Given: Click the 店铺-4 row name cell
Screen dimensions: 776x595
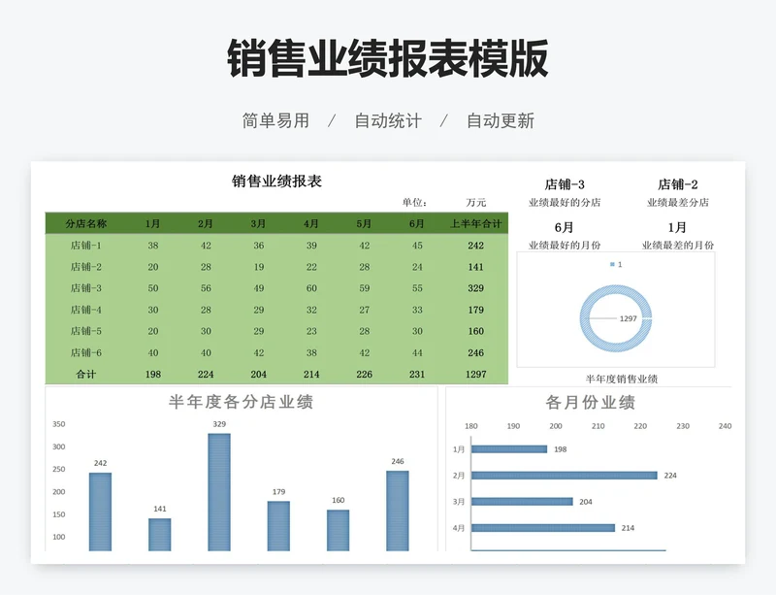Looking at the screenshot, I should [x=86, y=310].
